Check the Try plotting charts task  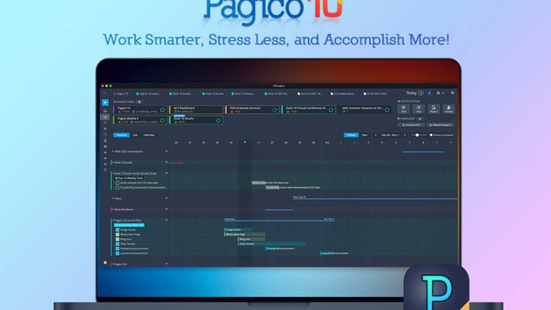point(118,187)
